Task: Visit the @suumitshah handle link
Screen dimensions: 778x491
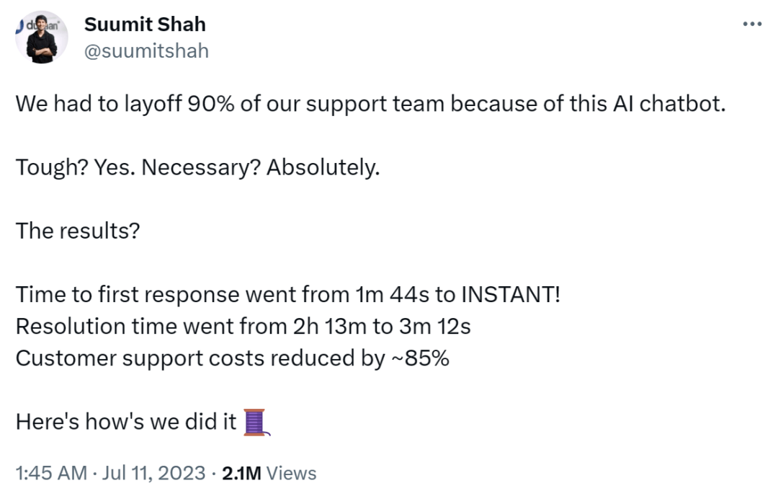Action: [x=147, y=50]
